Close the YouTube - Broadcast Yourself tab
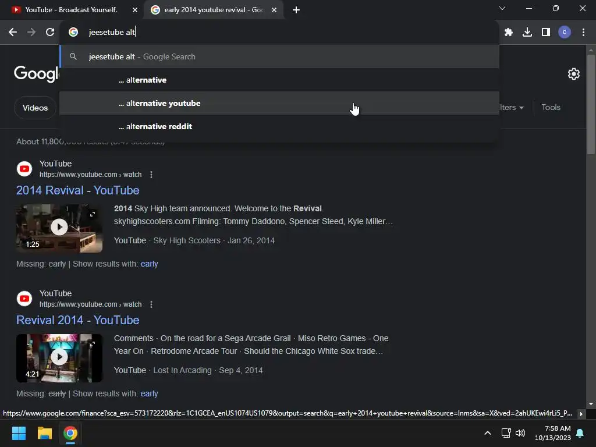The width and height of the screenshot is (596, 447). (x=135, y=10)
